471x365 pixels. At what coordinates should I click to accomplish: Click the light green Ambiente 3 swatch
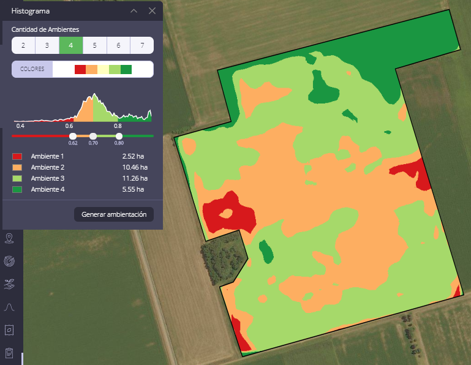tap(17, 178)
